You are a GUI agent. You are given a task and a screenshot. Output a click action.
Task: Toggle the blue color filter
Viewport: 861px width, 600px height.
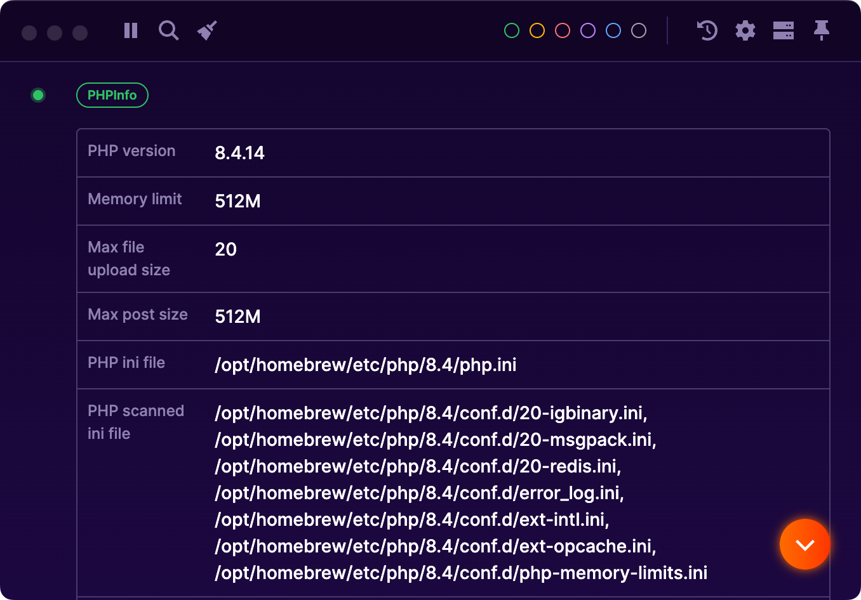coord(613,30)
